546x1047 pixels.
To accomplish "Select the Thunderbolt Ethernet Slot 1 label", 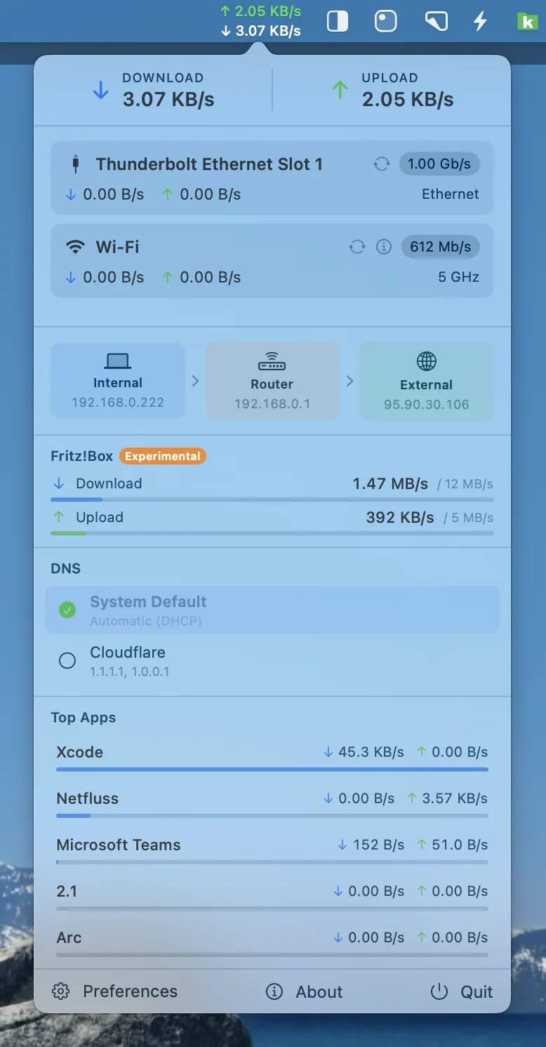I will pos(209,164).
